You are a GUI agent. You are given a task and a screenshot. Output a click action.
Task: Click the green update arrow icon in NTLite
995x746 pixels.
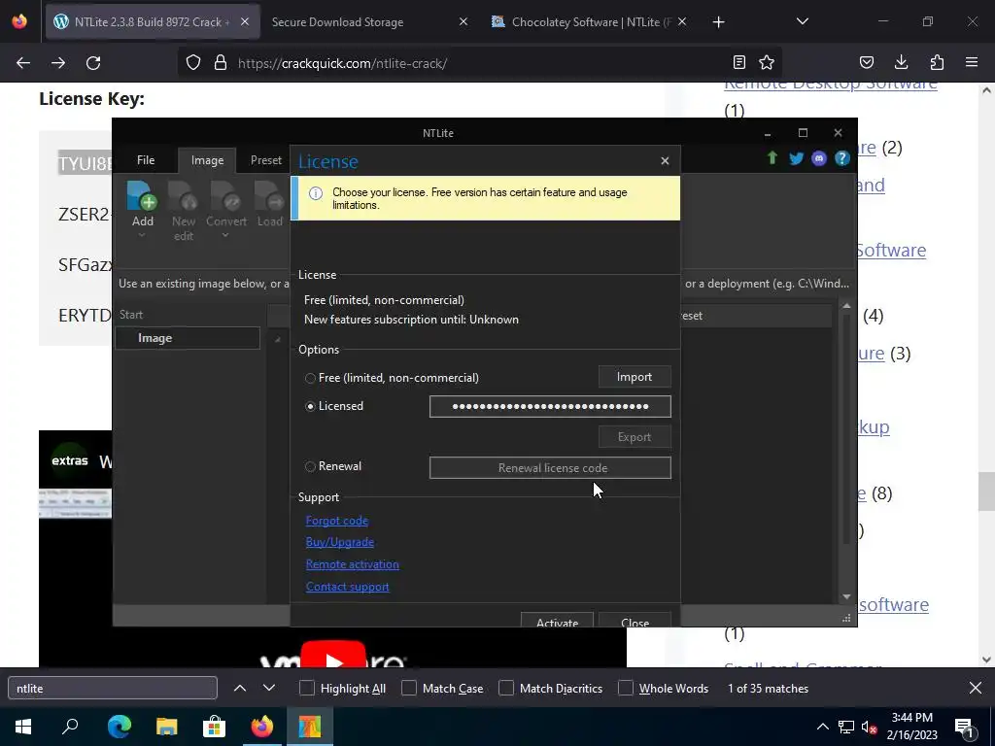[772, 158]
